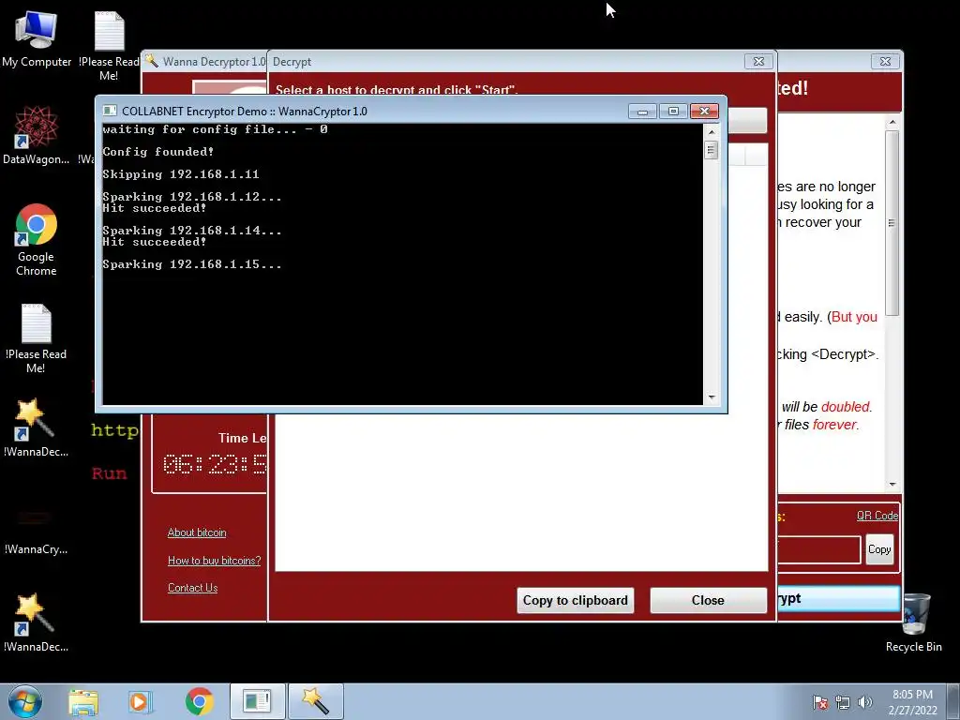Click ransom note scrollbar up arrow
The image size is (960, 720).
click(892, 123)
